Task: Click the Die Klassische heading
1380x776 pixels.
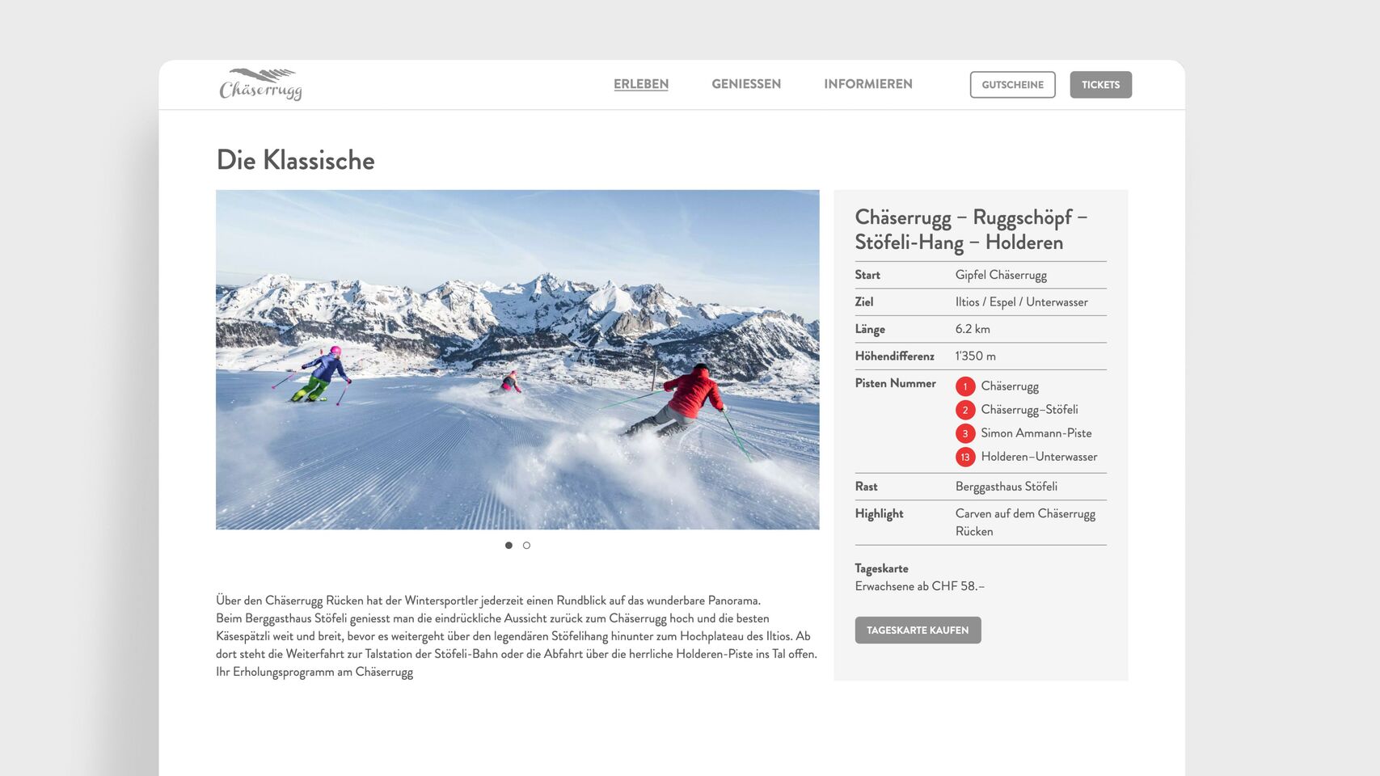Action: [x=296, y=160]
